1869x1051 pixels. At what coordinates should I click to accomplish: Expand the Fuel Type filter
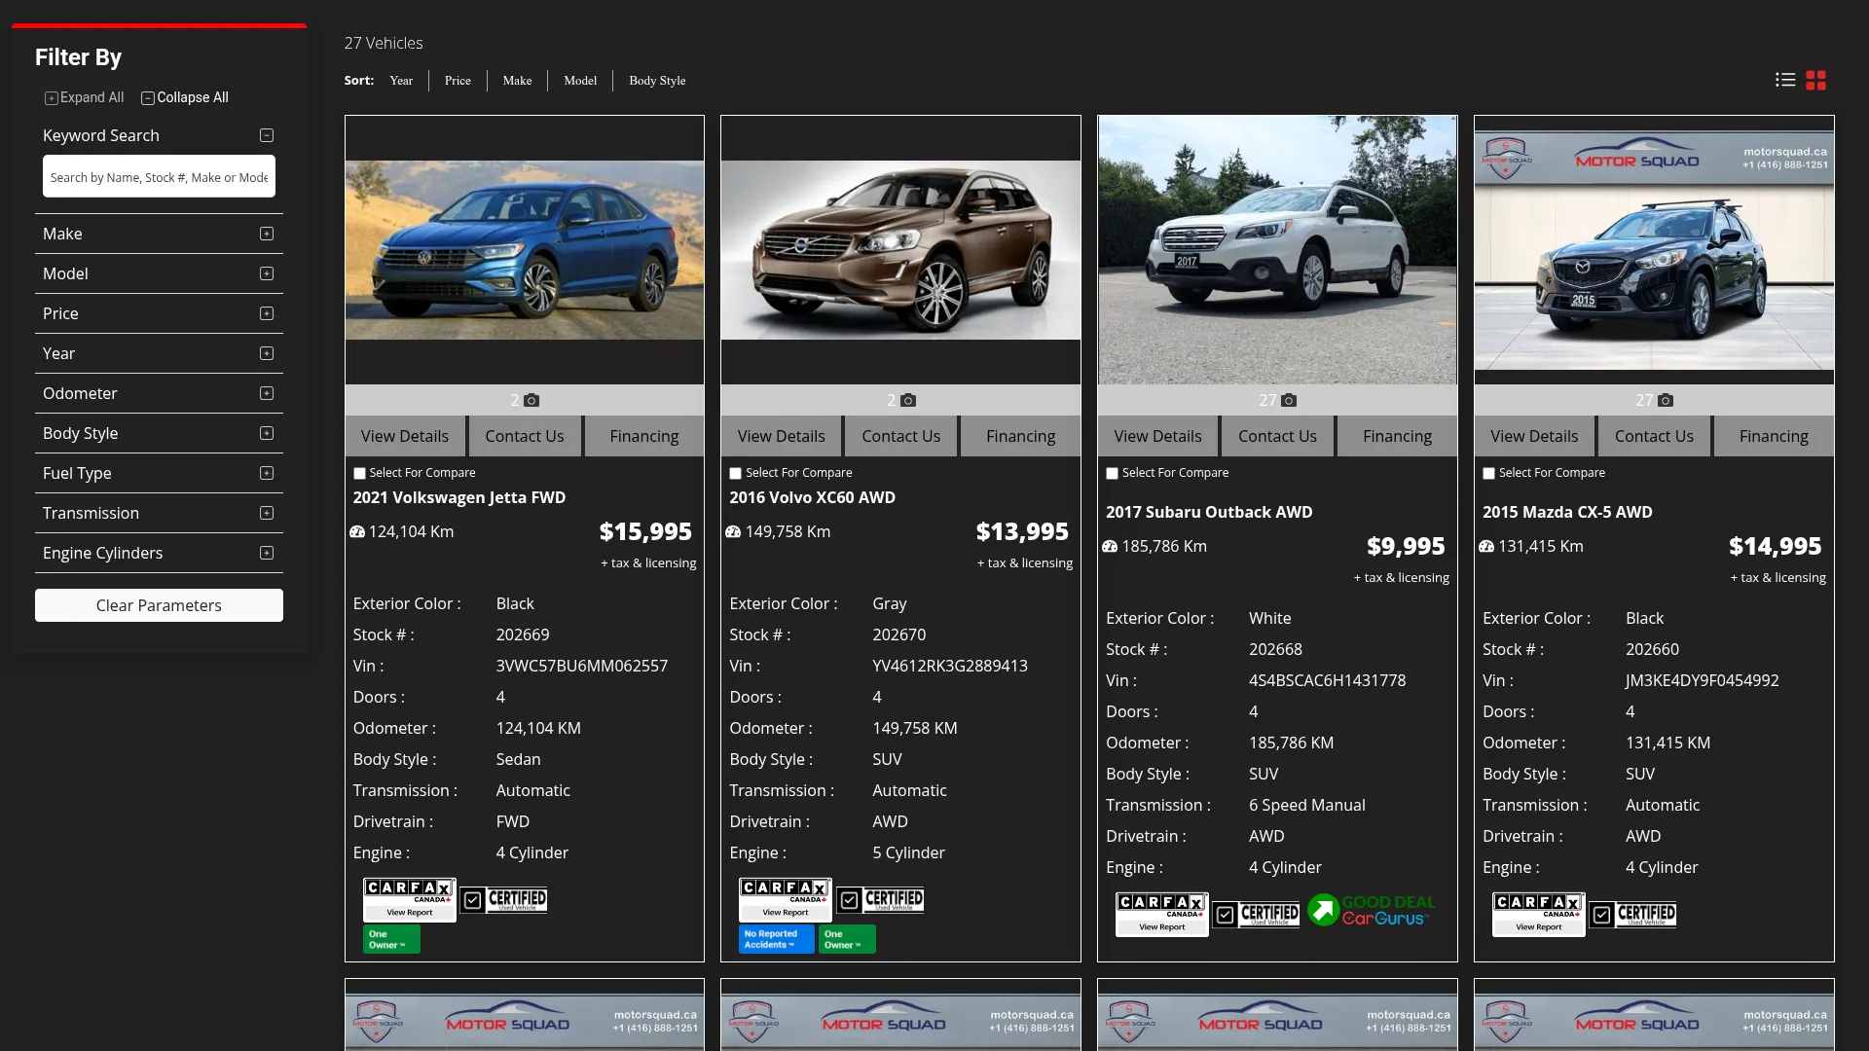267,473
